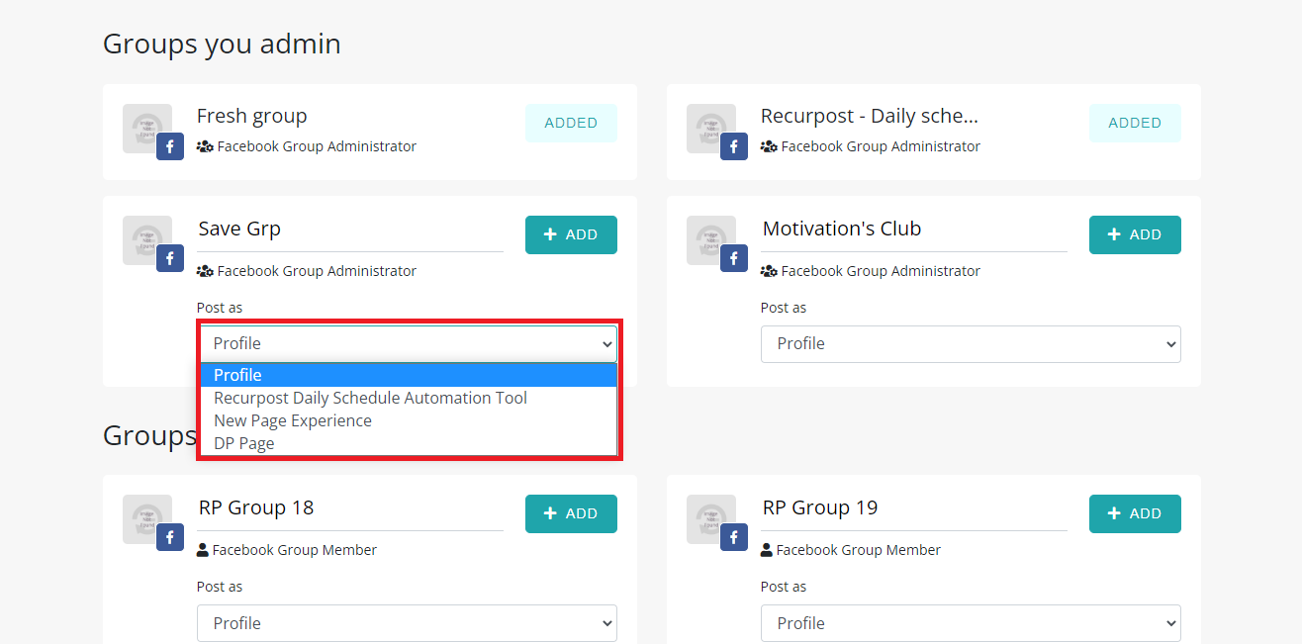Click the ADD button for Motivation's Club
The width and height of the screenshot is (1302, 644).
(x=1135, y=234)
